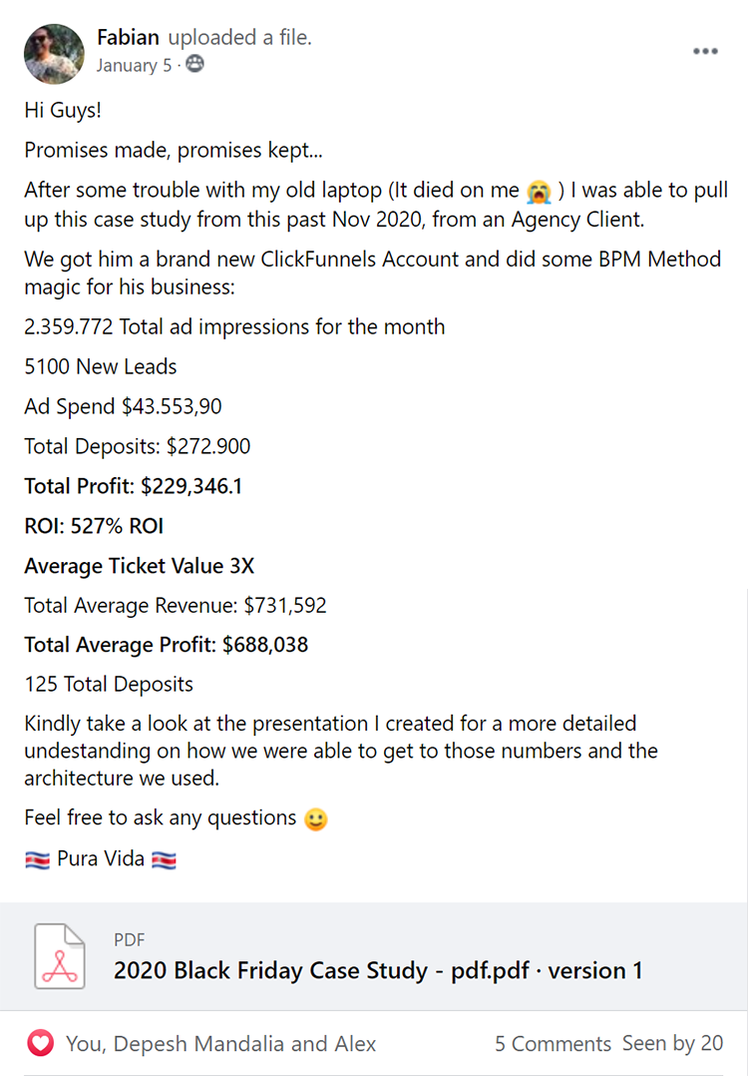Image resolution: width=748 pixels, height=1076 pixels.
Task: View reactions from Depesh Mandalia and Alex
Action: tap(220, 1044)
